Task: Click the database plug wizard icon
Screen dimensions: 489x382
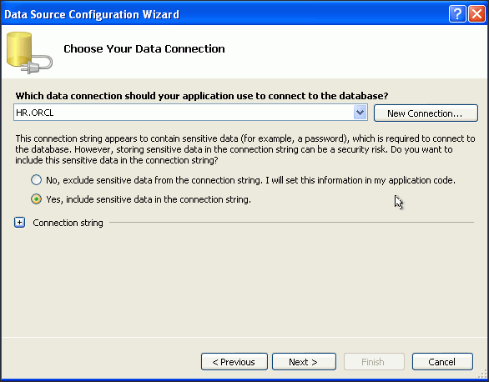Action: coord(29,53)
